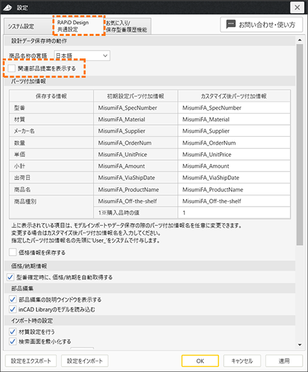
Task: Select the 商品種別 row label
Action: [x=51, y=207]
